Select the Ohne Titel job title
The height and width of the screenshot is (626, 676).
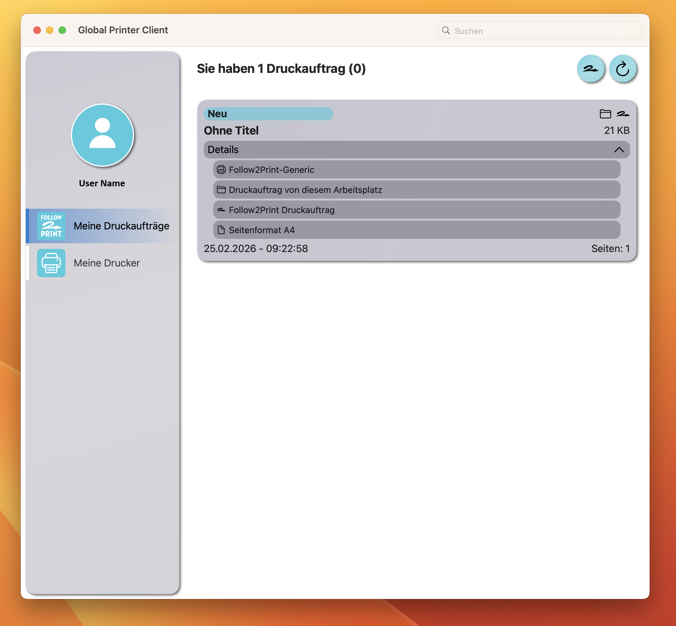(x=231, y=130)
